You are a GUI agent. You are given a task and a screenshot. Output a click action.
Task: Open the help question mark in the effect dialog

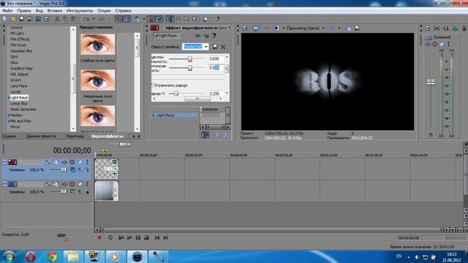(x=214, y=36)
